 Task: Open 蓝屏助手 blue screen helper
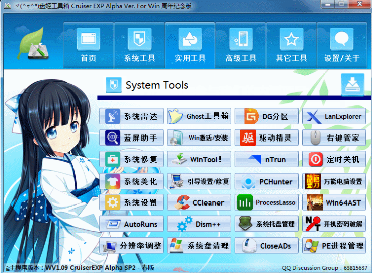click(x=131, y=138)
